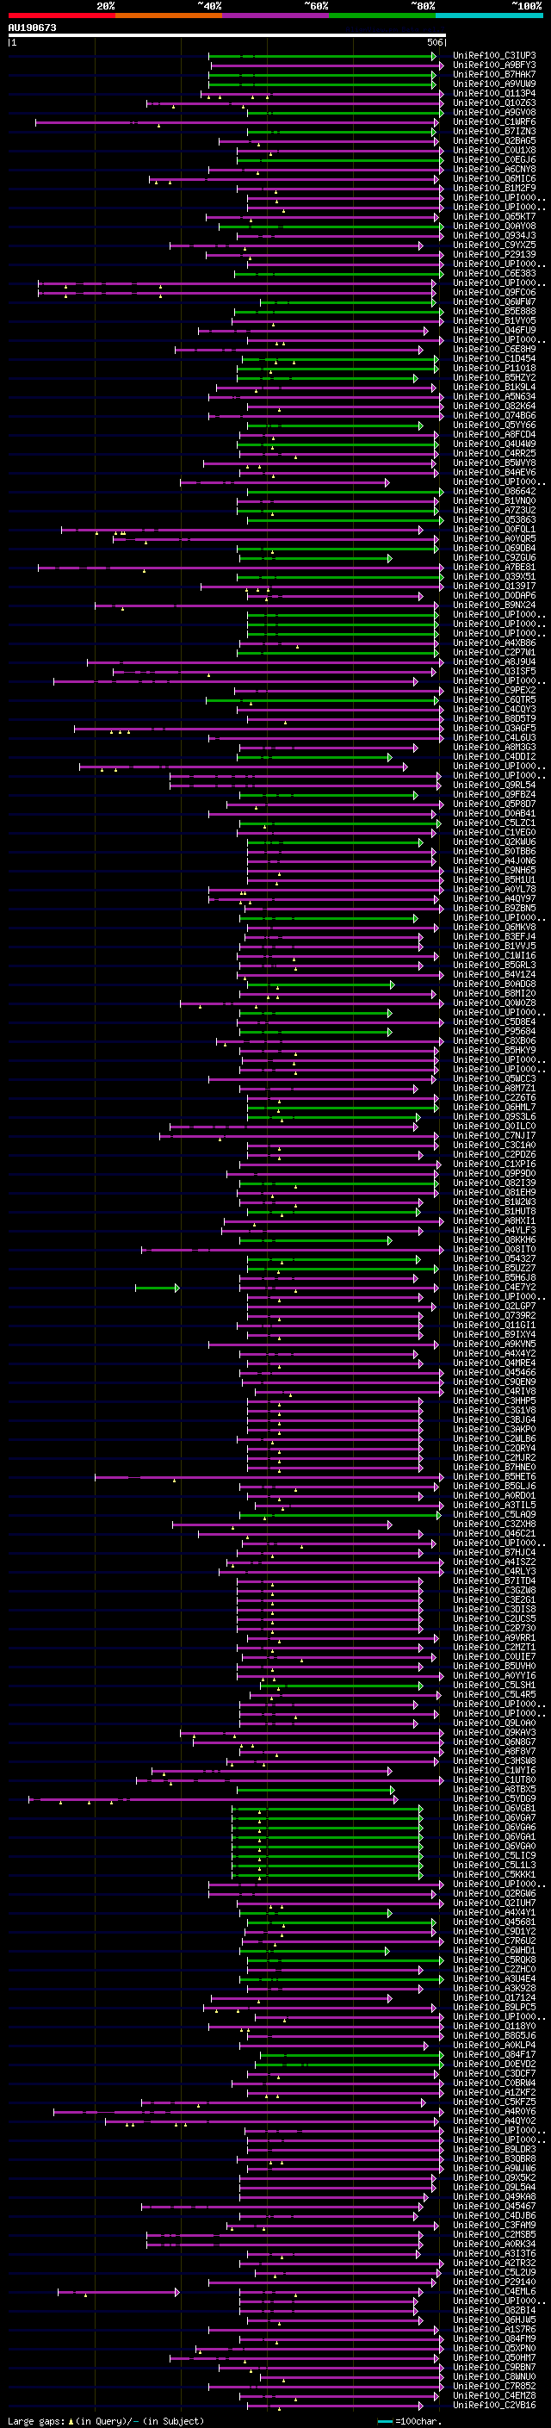Click the orange ~40% identity legend bar

click(x=169, y=16)
